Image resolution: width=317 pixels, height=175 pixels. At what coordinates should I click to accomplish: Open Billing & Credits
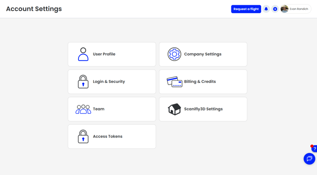coord(203,82)
